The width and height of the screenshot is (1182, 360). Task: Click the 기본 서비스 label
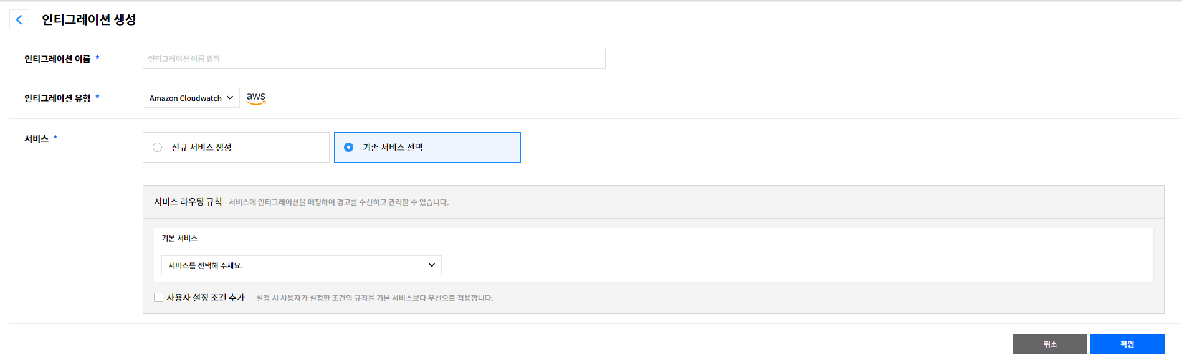pos(179,239)
